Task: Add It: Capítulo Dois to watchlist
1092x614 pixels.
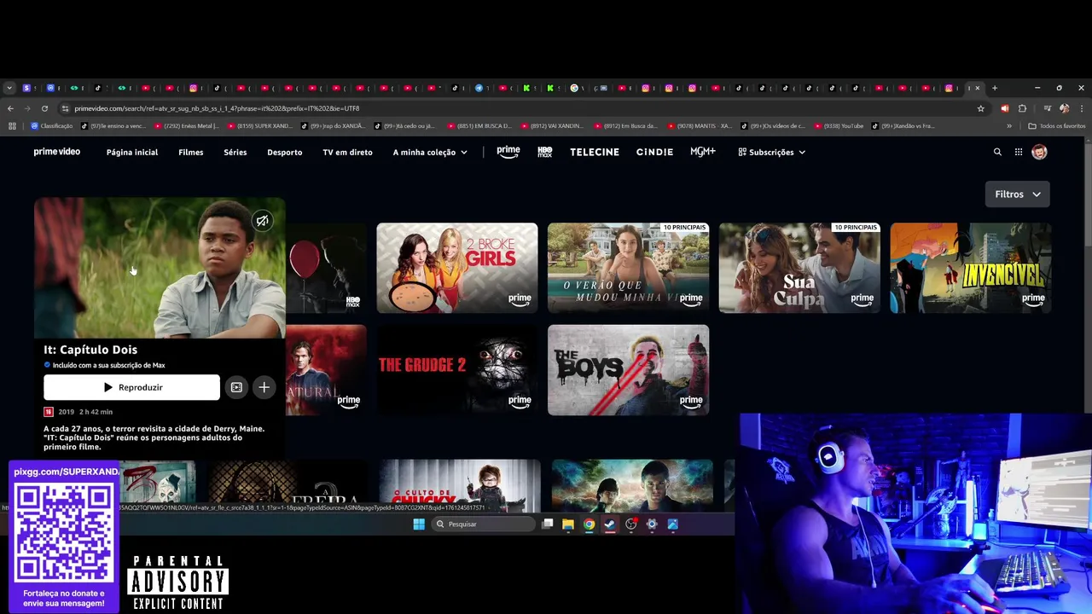Action: [x=264, y=387]
